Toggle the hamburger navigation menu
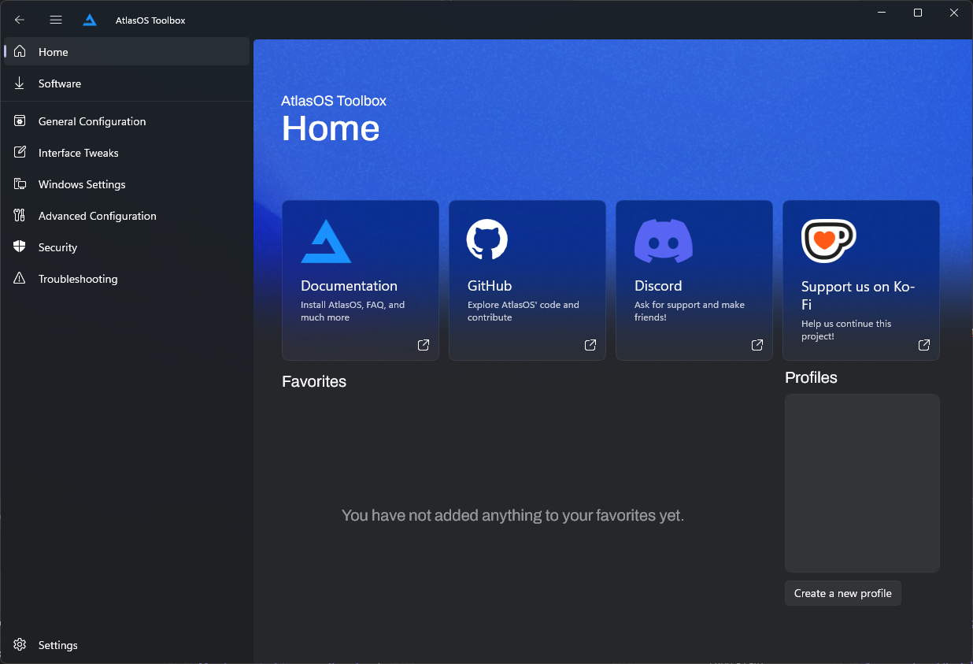This screenshot has height=664, width=973. [x=56, y=20]
